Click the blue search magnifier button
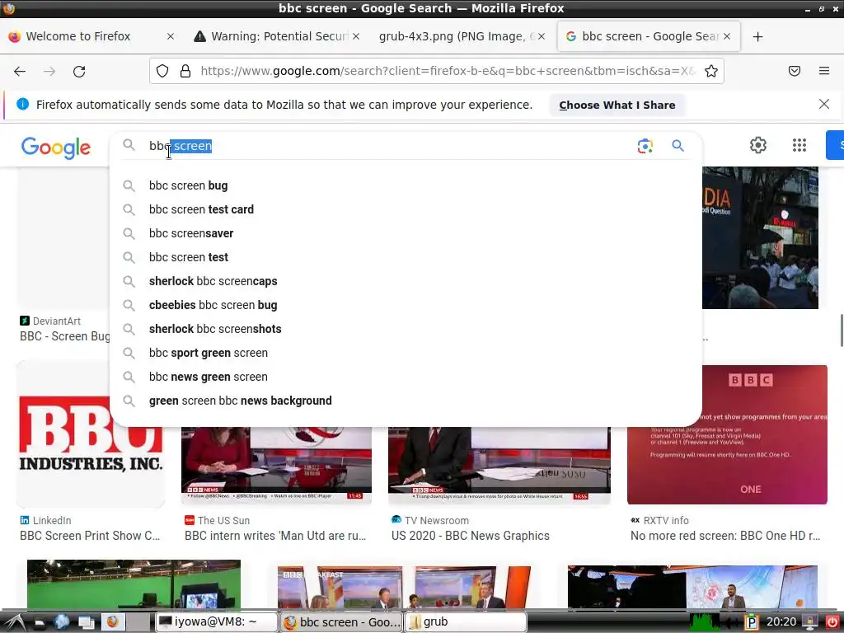 (678, 146)
